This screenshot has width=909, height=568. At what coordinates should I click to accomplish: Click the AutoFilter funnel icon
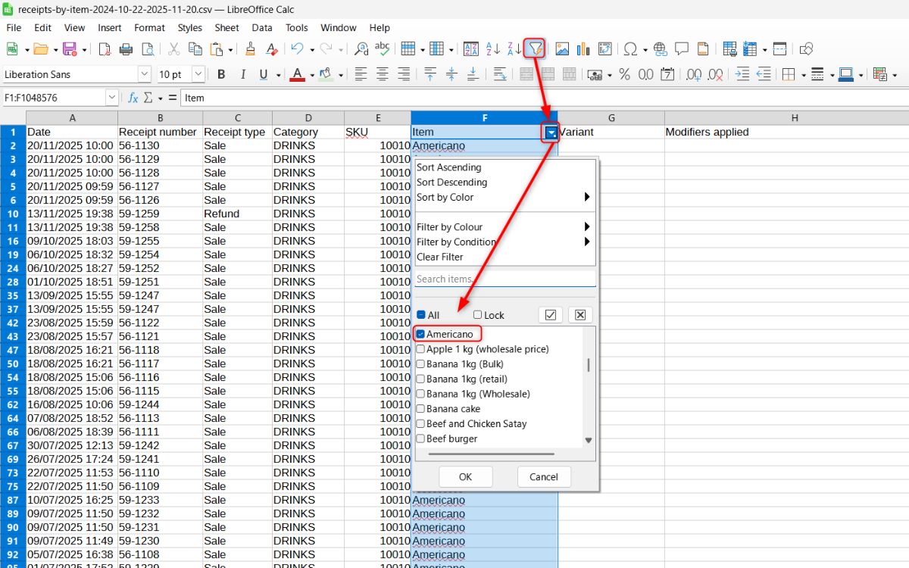[536, 49]
